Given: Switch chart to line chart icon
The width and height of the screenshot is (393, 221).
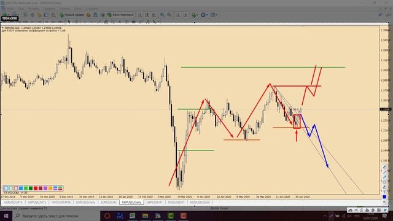Looking at the screenshot, I should tap(154, 15).
